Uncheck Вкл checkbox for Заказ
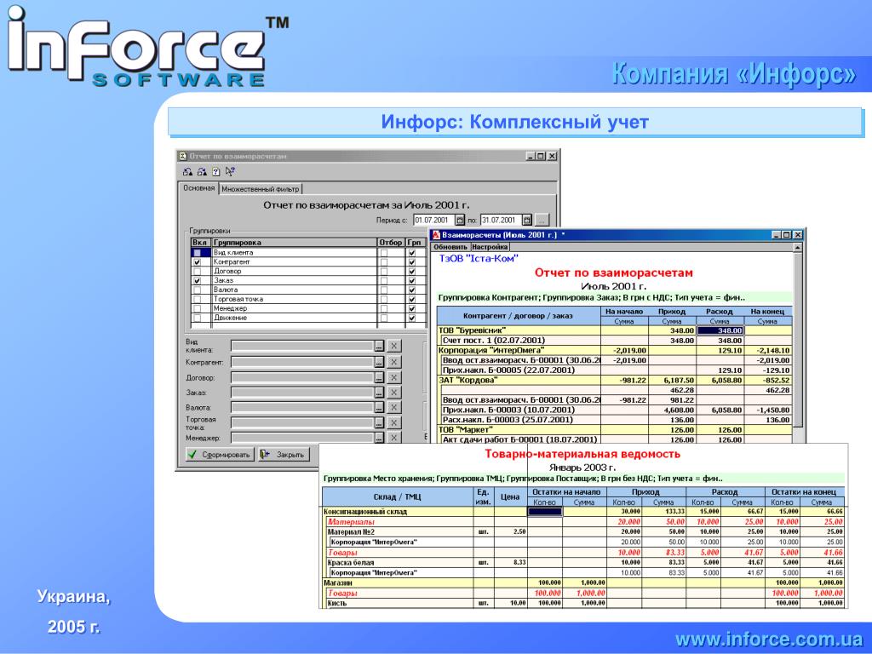Viewport: 872px width, 654px height. [x=197, y=281]
